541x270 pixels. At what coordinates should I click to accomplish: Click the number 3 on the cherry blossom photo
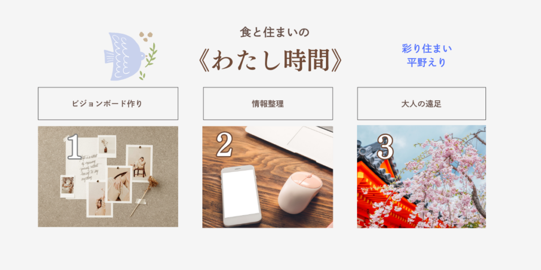click(385, 147)
